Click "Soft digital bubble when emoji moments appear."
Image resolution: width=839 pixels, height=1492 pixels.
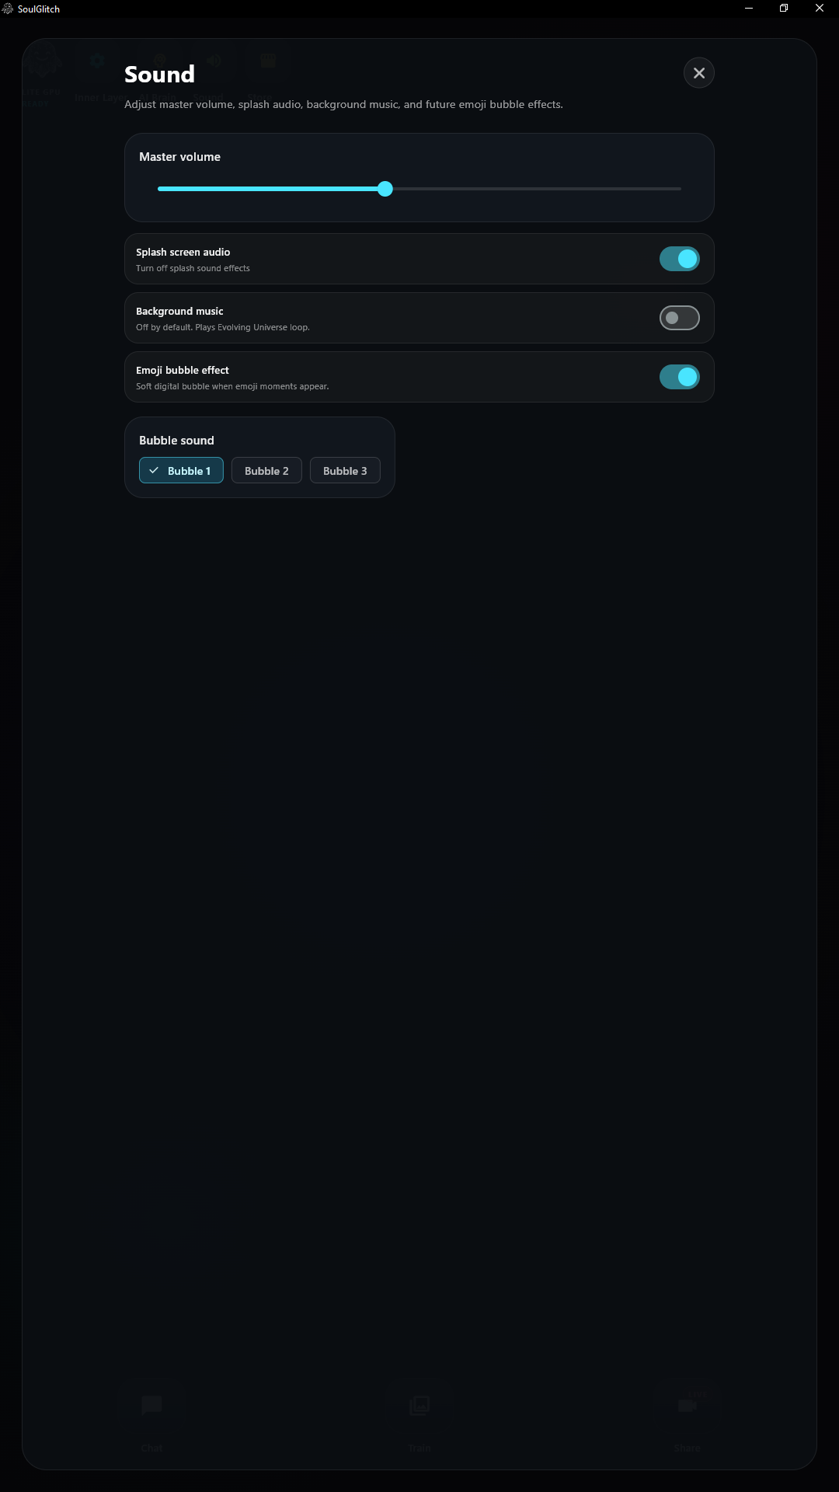(232, 386)
